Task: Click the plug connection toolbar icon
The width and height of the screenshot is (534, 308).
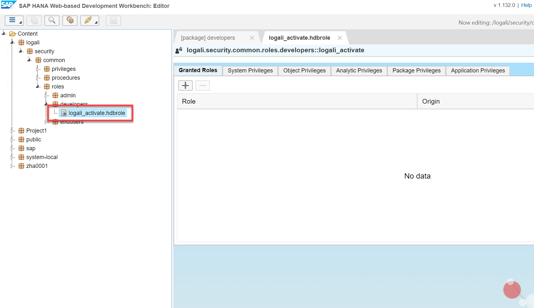Action: click(90, 20)
